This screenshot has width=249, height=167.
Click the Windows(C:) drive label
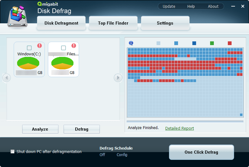[x=29, y=54]
